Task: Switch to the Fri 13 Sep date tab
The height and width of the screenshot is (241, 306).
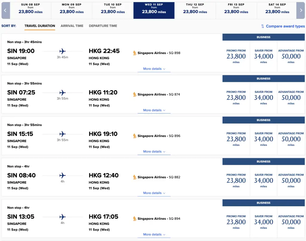Action: click(236, 10)
